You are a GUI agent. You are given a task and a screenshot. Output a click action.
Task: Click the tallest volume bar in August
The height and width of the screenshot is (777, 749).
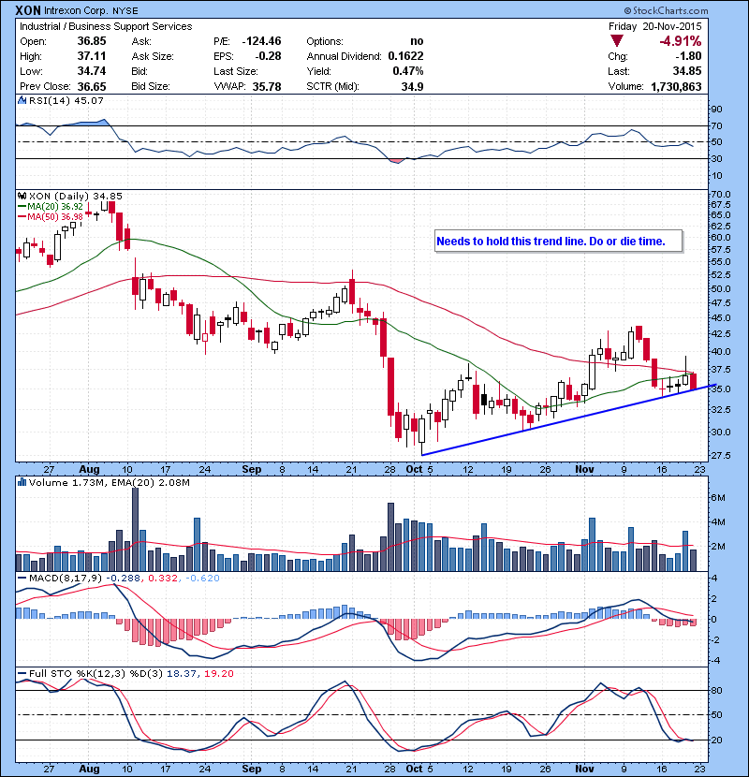click(136, 529)
